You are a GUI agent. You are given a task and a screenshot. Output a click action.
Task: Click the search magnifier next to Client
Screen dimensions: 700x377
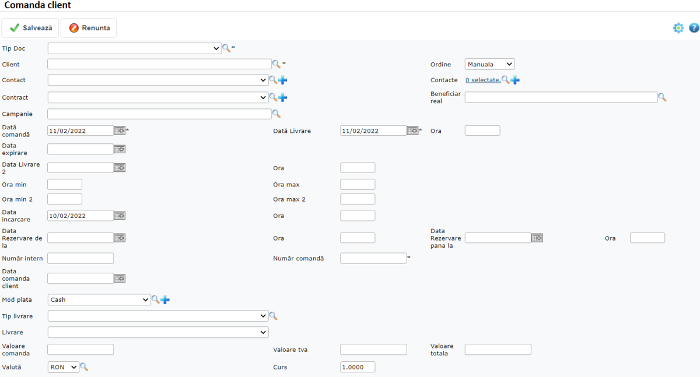[x=276, y=64]
